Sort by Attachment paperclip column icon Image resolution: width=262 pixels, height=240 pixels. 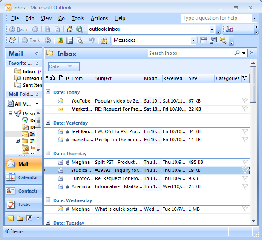pyautogui.click(x=67, y=78)
